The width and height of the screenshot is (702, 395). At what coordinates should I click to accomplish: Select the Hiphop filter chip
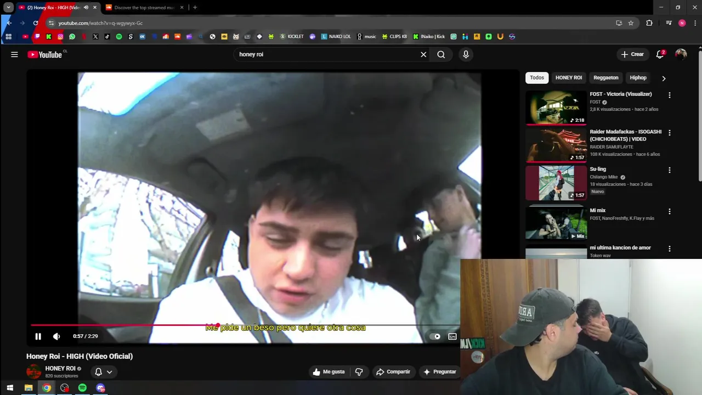click(x=638, y=78)
